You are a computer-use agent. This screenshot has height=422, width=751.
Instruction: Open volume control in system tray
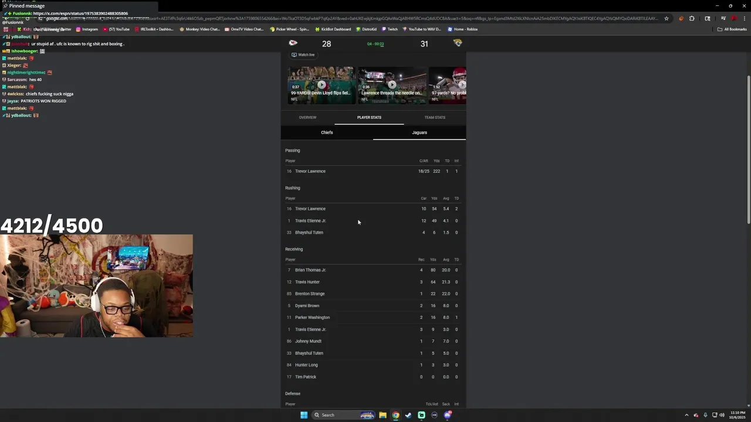pos(722,415)
